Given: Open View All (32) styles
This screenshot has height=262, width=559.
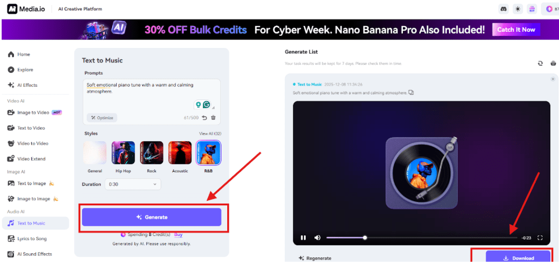Looking at the screenshot, I should (210, 134).
